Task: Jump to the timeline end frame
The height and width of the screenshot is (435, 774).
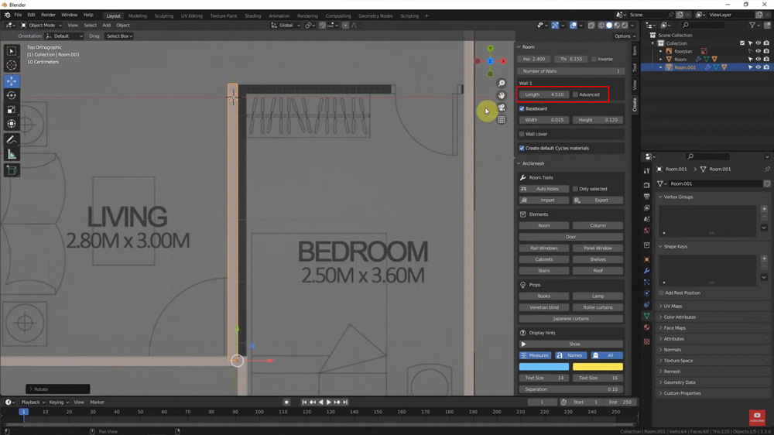Action: coord(345,402)
